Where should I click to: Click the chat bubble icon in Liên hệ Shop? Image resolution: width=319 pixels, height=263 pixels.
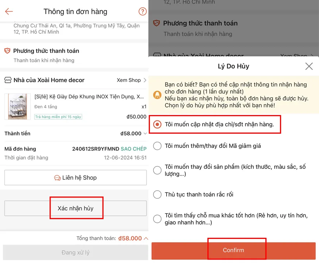point(57,178)
